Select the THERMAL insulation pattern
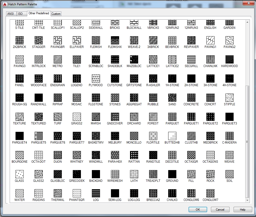The image size is (256, 217). (58, 194)
